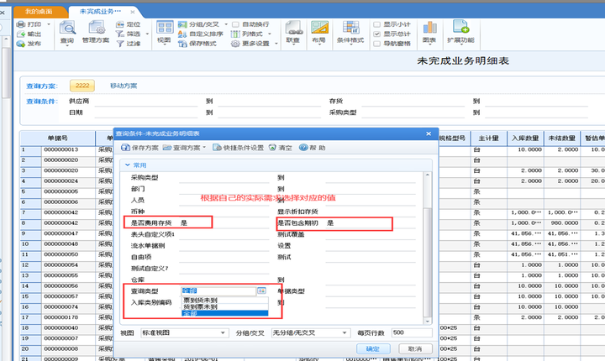Open the 视图 标准视图 dropdown
Screen dimensions: 605x361
coord(184,332)
